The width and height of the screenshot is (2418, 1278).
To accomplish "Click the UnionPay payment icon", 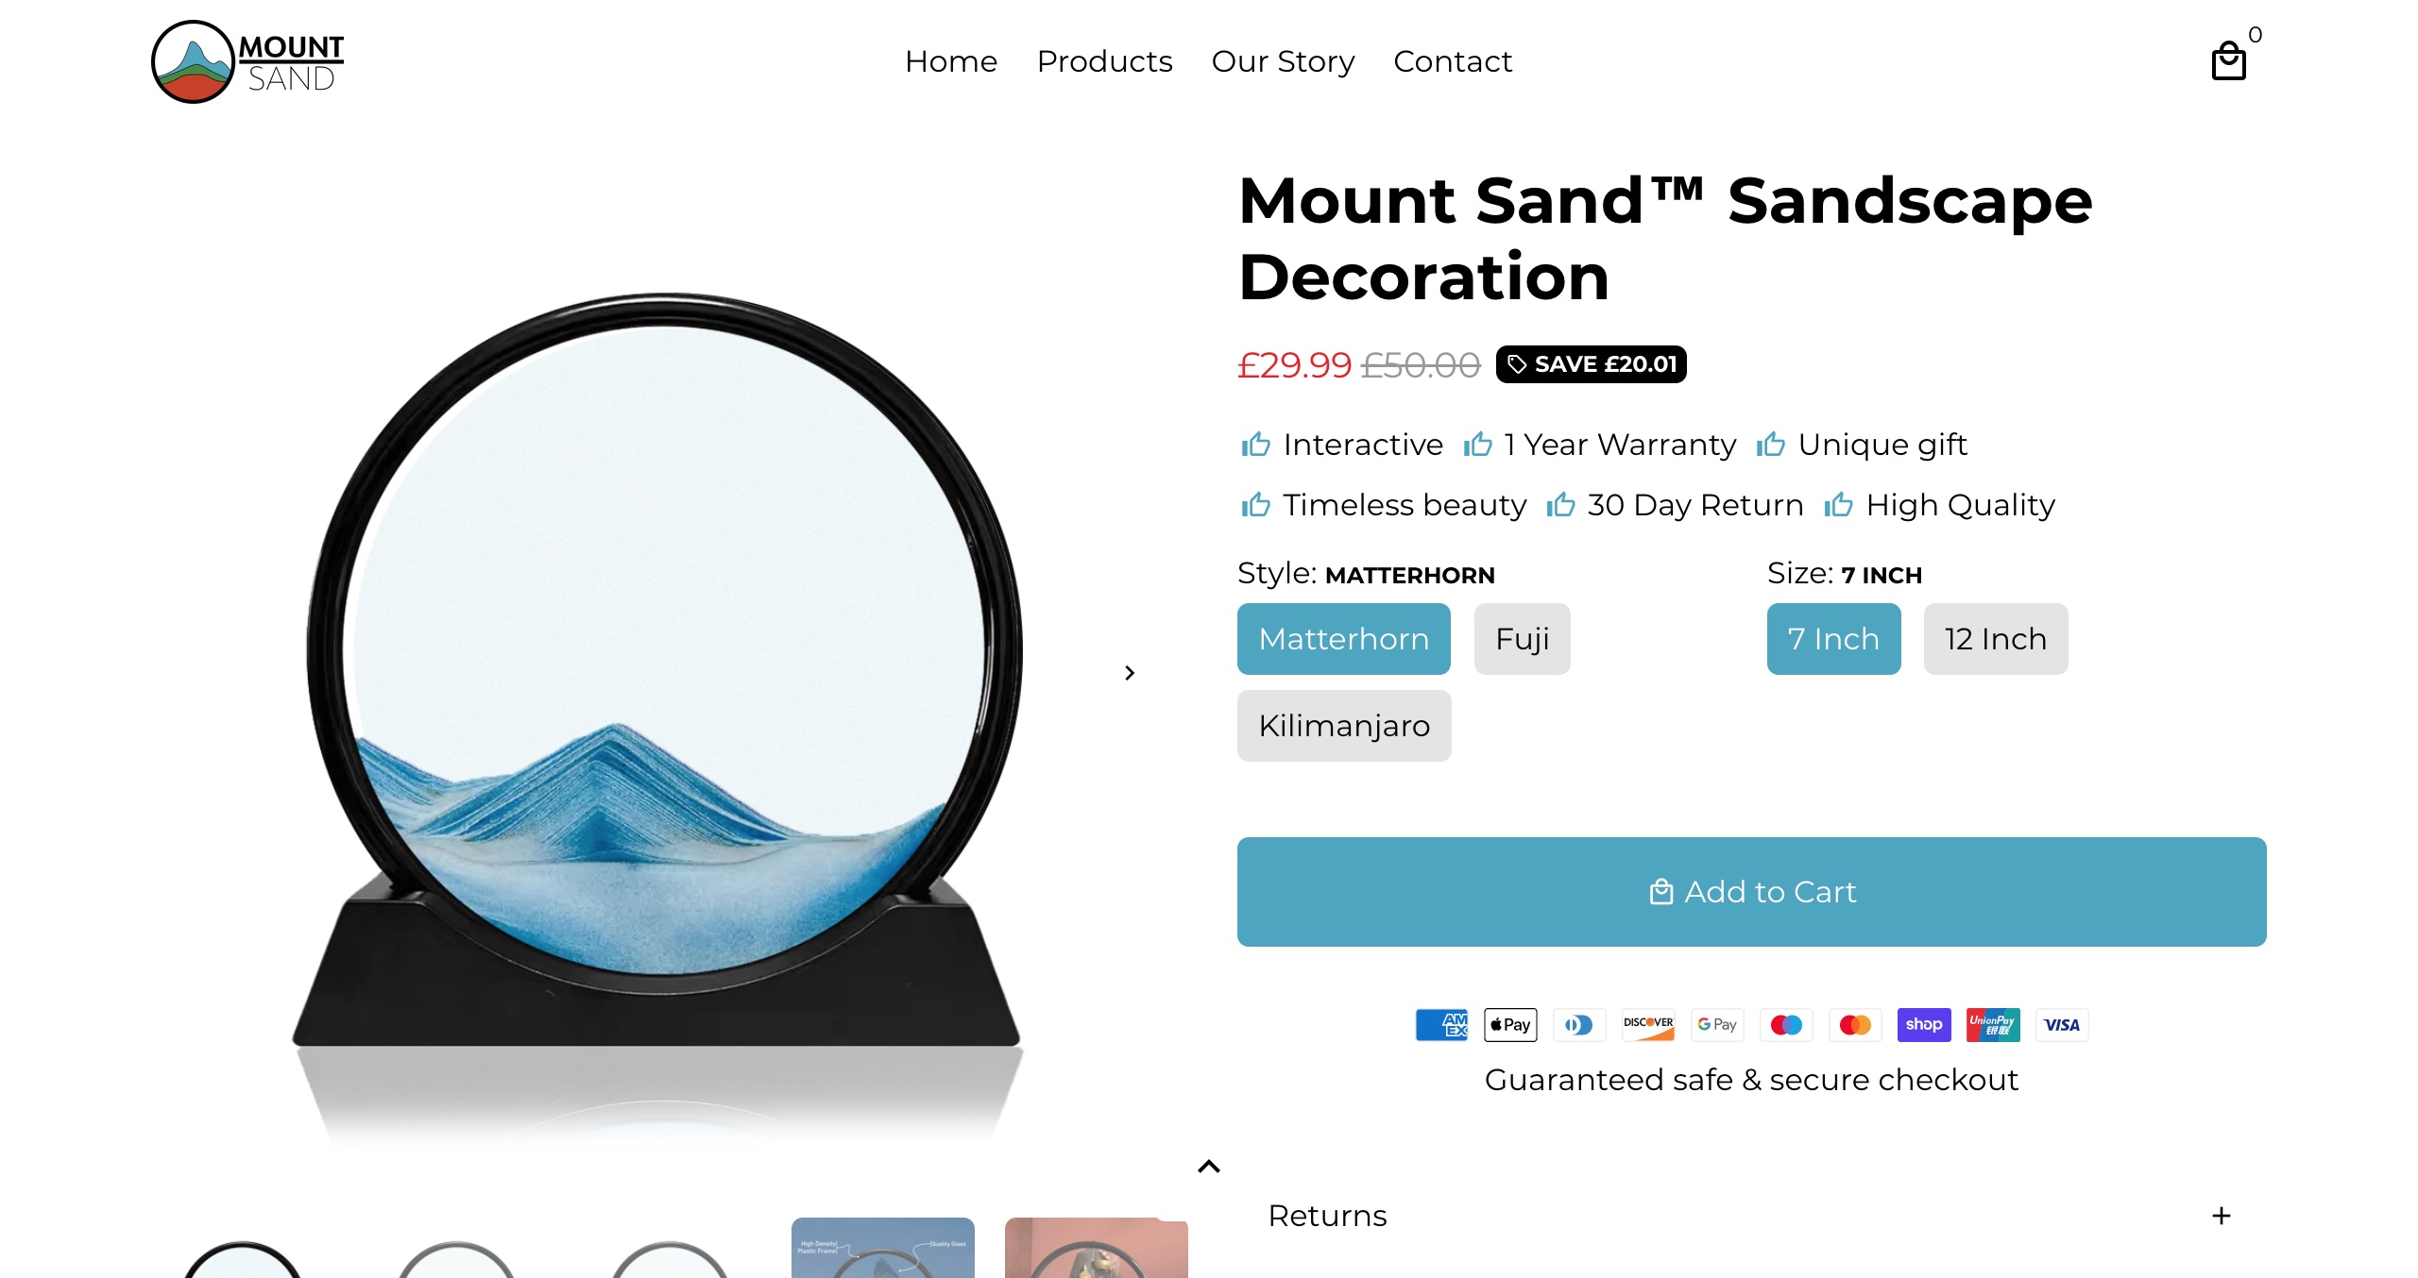I will coord(1993,1024).
